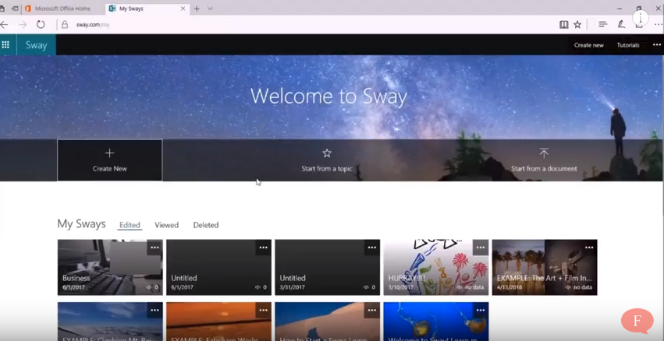The height and width of the screenshot is (341, 664).
Task: Switch to the Viewed tab
Action: [166, 225]
